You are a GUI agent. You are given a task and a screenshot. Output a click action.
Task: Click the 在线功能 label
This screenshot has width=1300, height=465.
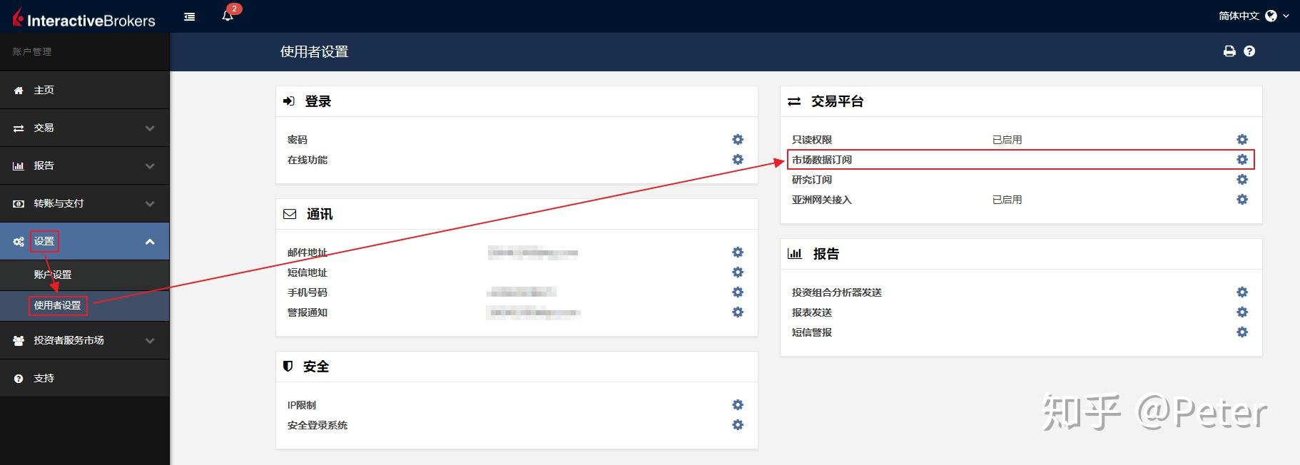(308, 160)
